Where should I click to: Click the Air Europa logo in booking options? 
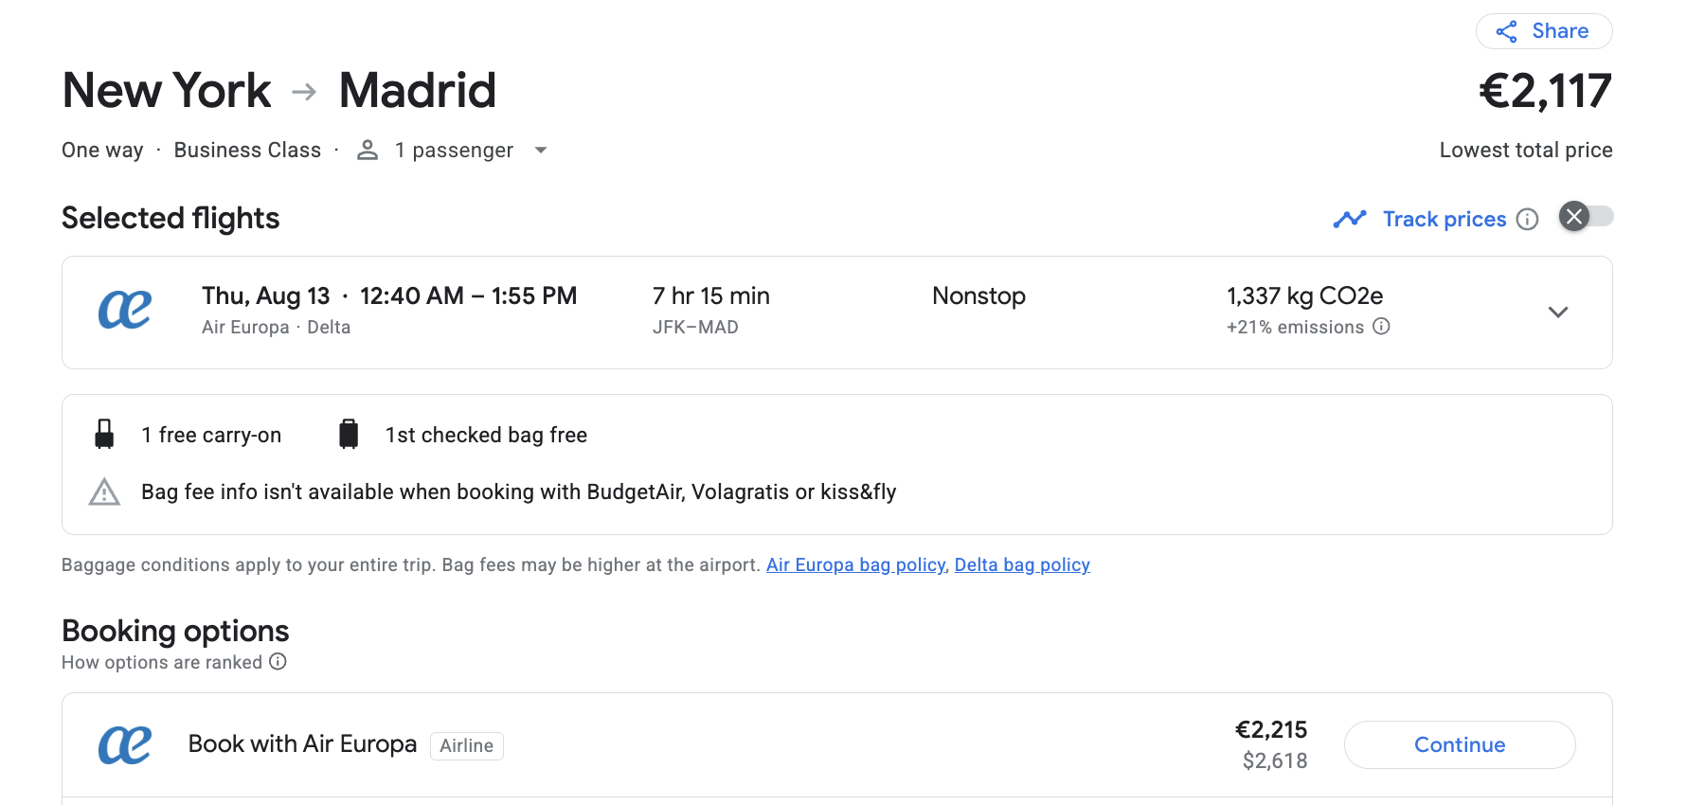[x=125, y=744]
